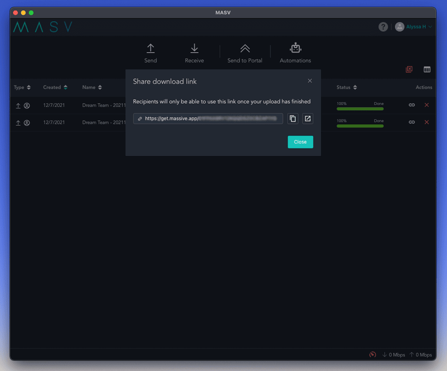The width and height of the screenshot is (447, 371).
Task: Select first Dream Team transfer name
Action: pyautogui.click(x=104, y=105)
